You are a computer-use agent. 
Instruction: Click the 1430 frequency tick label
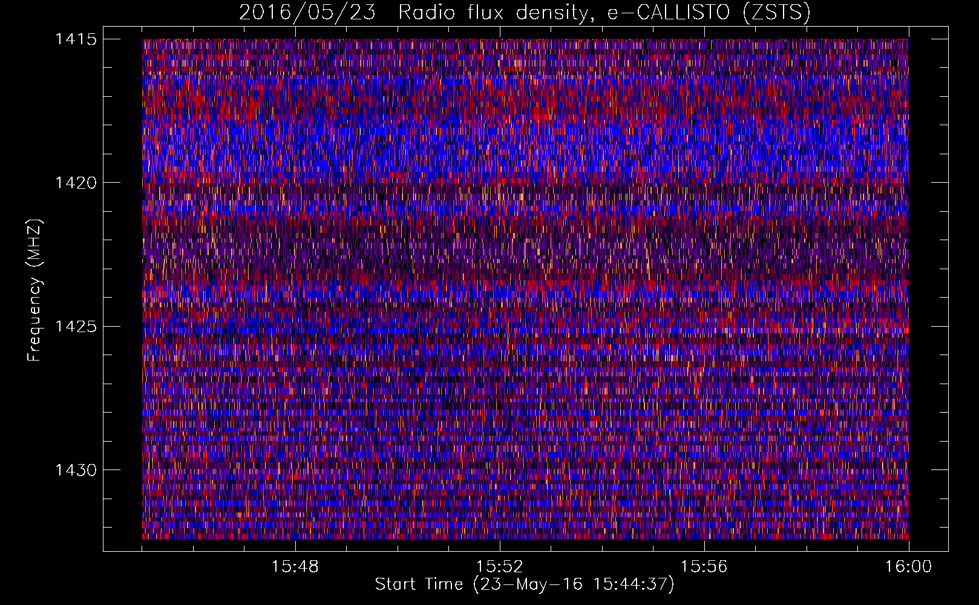point(76,470)
